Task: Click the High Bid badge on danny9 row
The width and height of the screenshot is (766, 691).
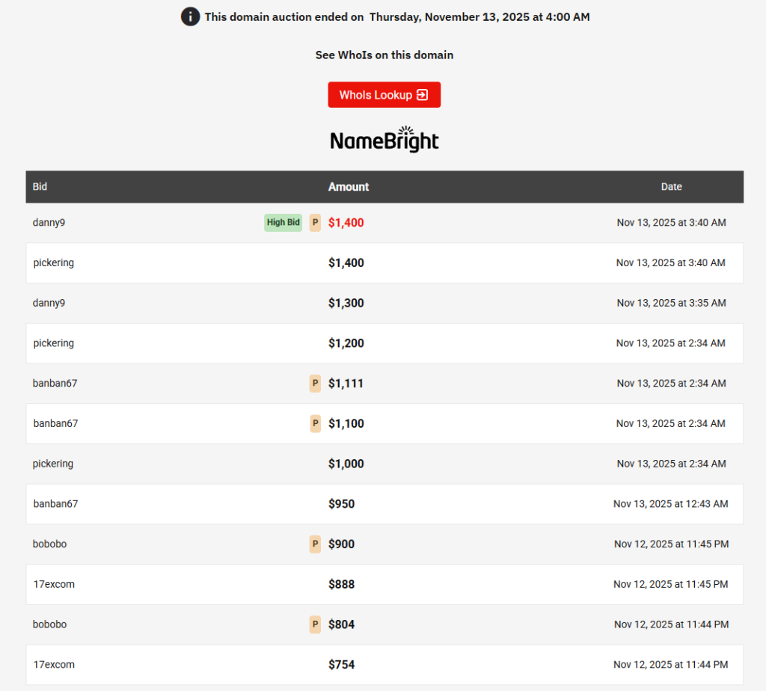Action: (x=283, y=222)
